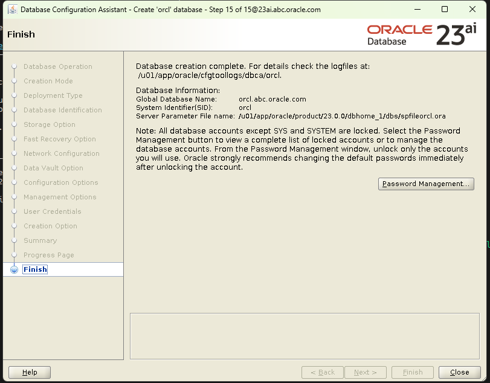490x383 pixels.
Task: Click the Oracle Database 23ai logo
Action: [x=421, y=34]
